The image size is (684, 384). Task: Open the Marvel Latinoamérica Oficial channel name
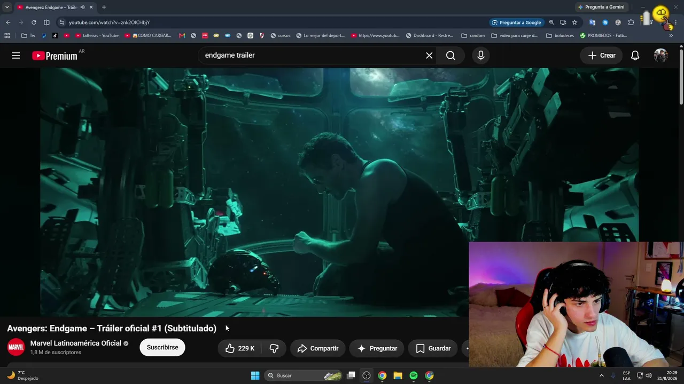click(x=76, y=343)
